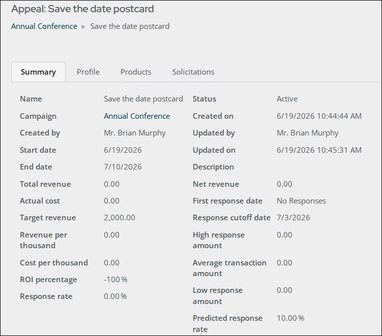Click End date value '7/10/2026'

pyautogui.click(x=123, y=167)
